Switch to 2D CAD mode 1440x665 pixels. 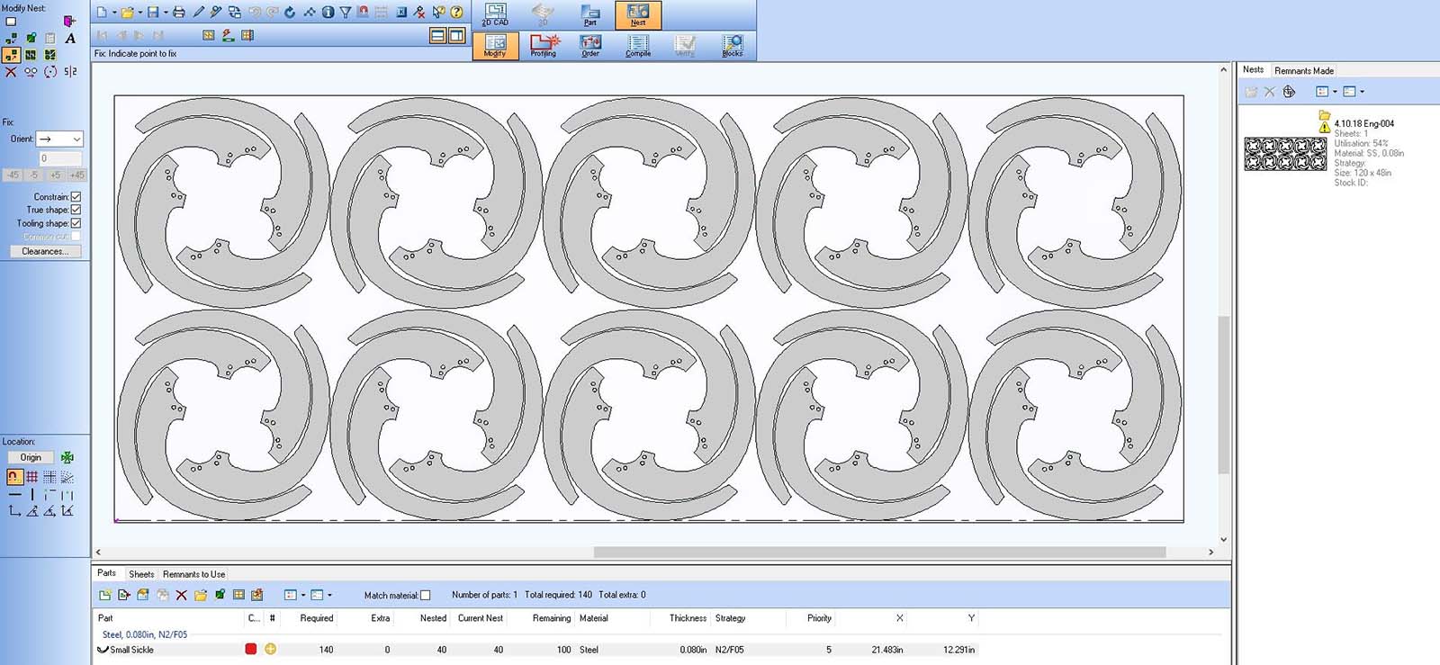coord(495,14)
